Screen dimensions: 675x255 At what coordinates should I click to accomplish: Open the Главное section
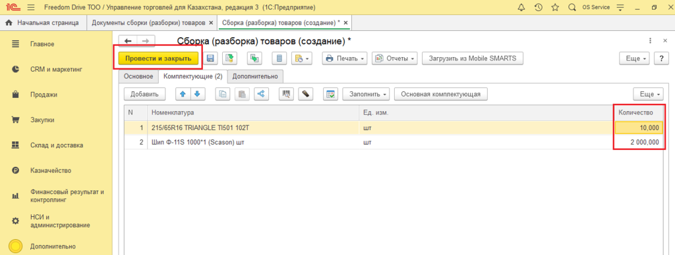[42, 44]
